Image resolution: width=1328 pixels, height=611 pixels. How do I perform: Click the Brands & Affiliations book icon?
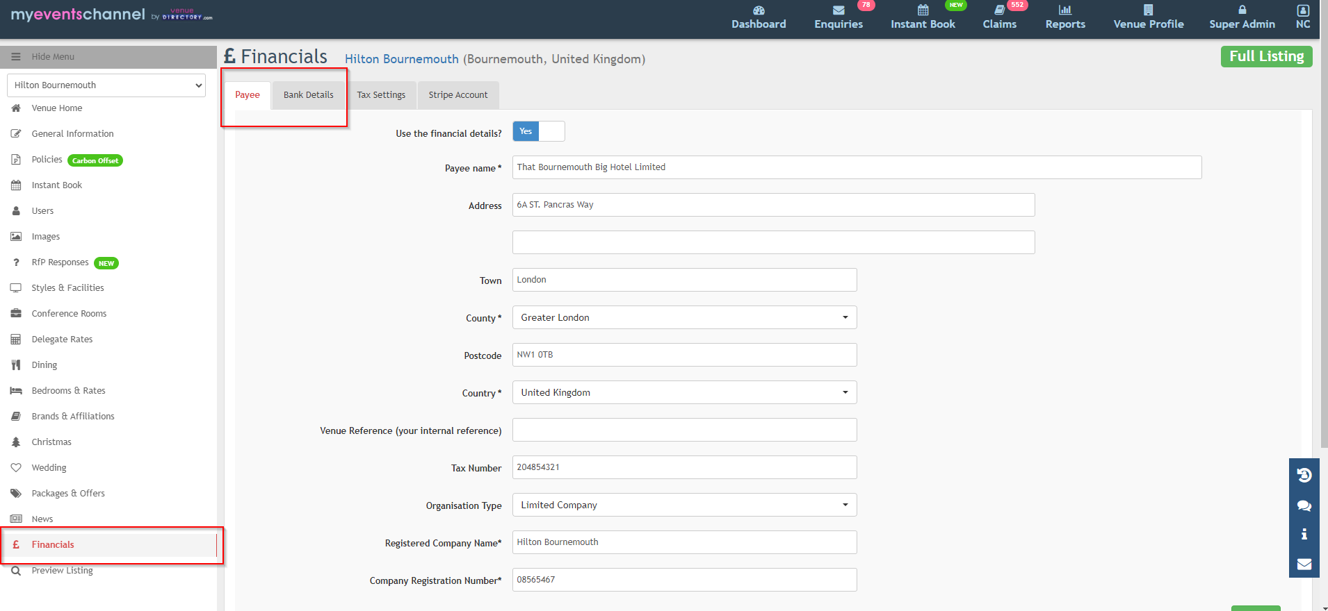tap(16, 417)
